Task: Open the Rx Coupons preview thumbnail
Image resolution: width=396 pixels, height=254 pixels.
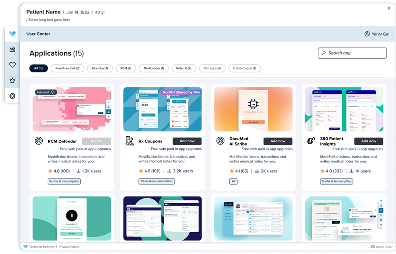Action: click(162, 109)
